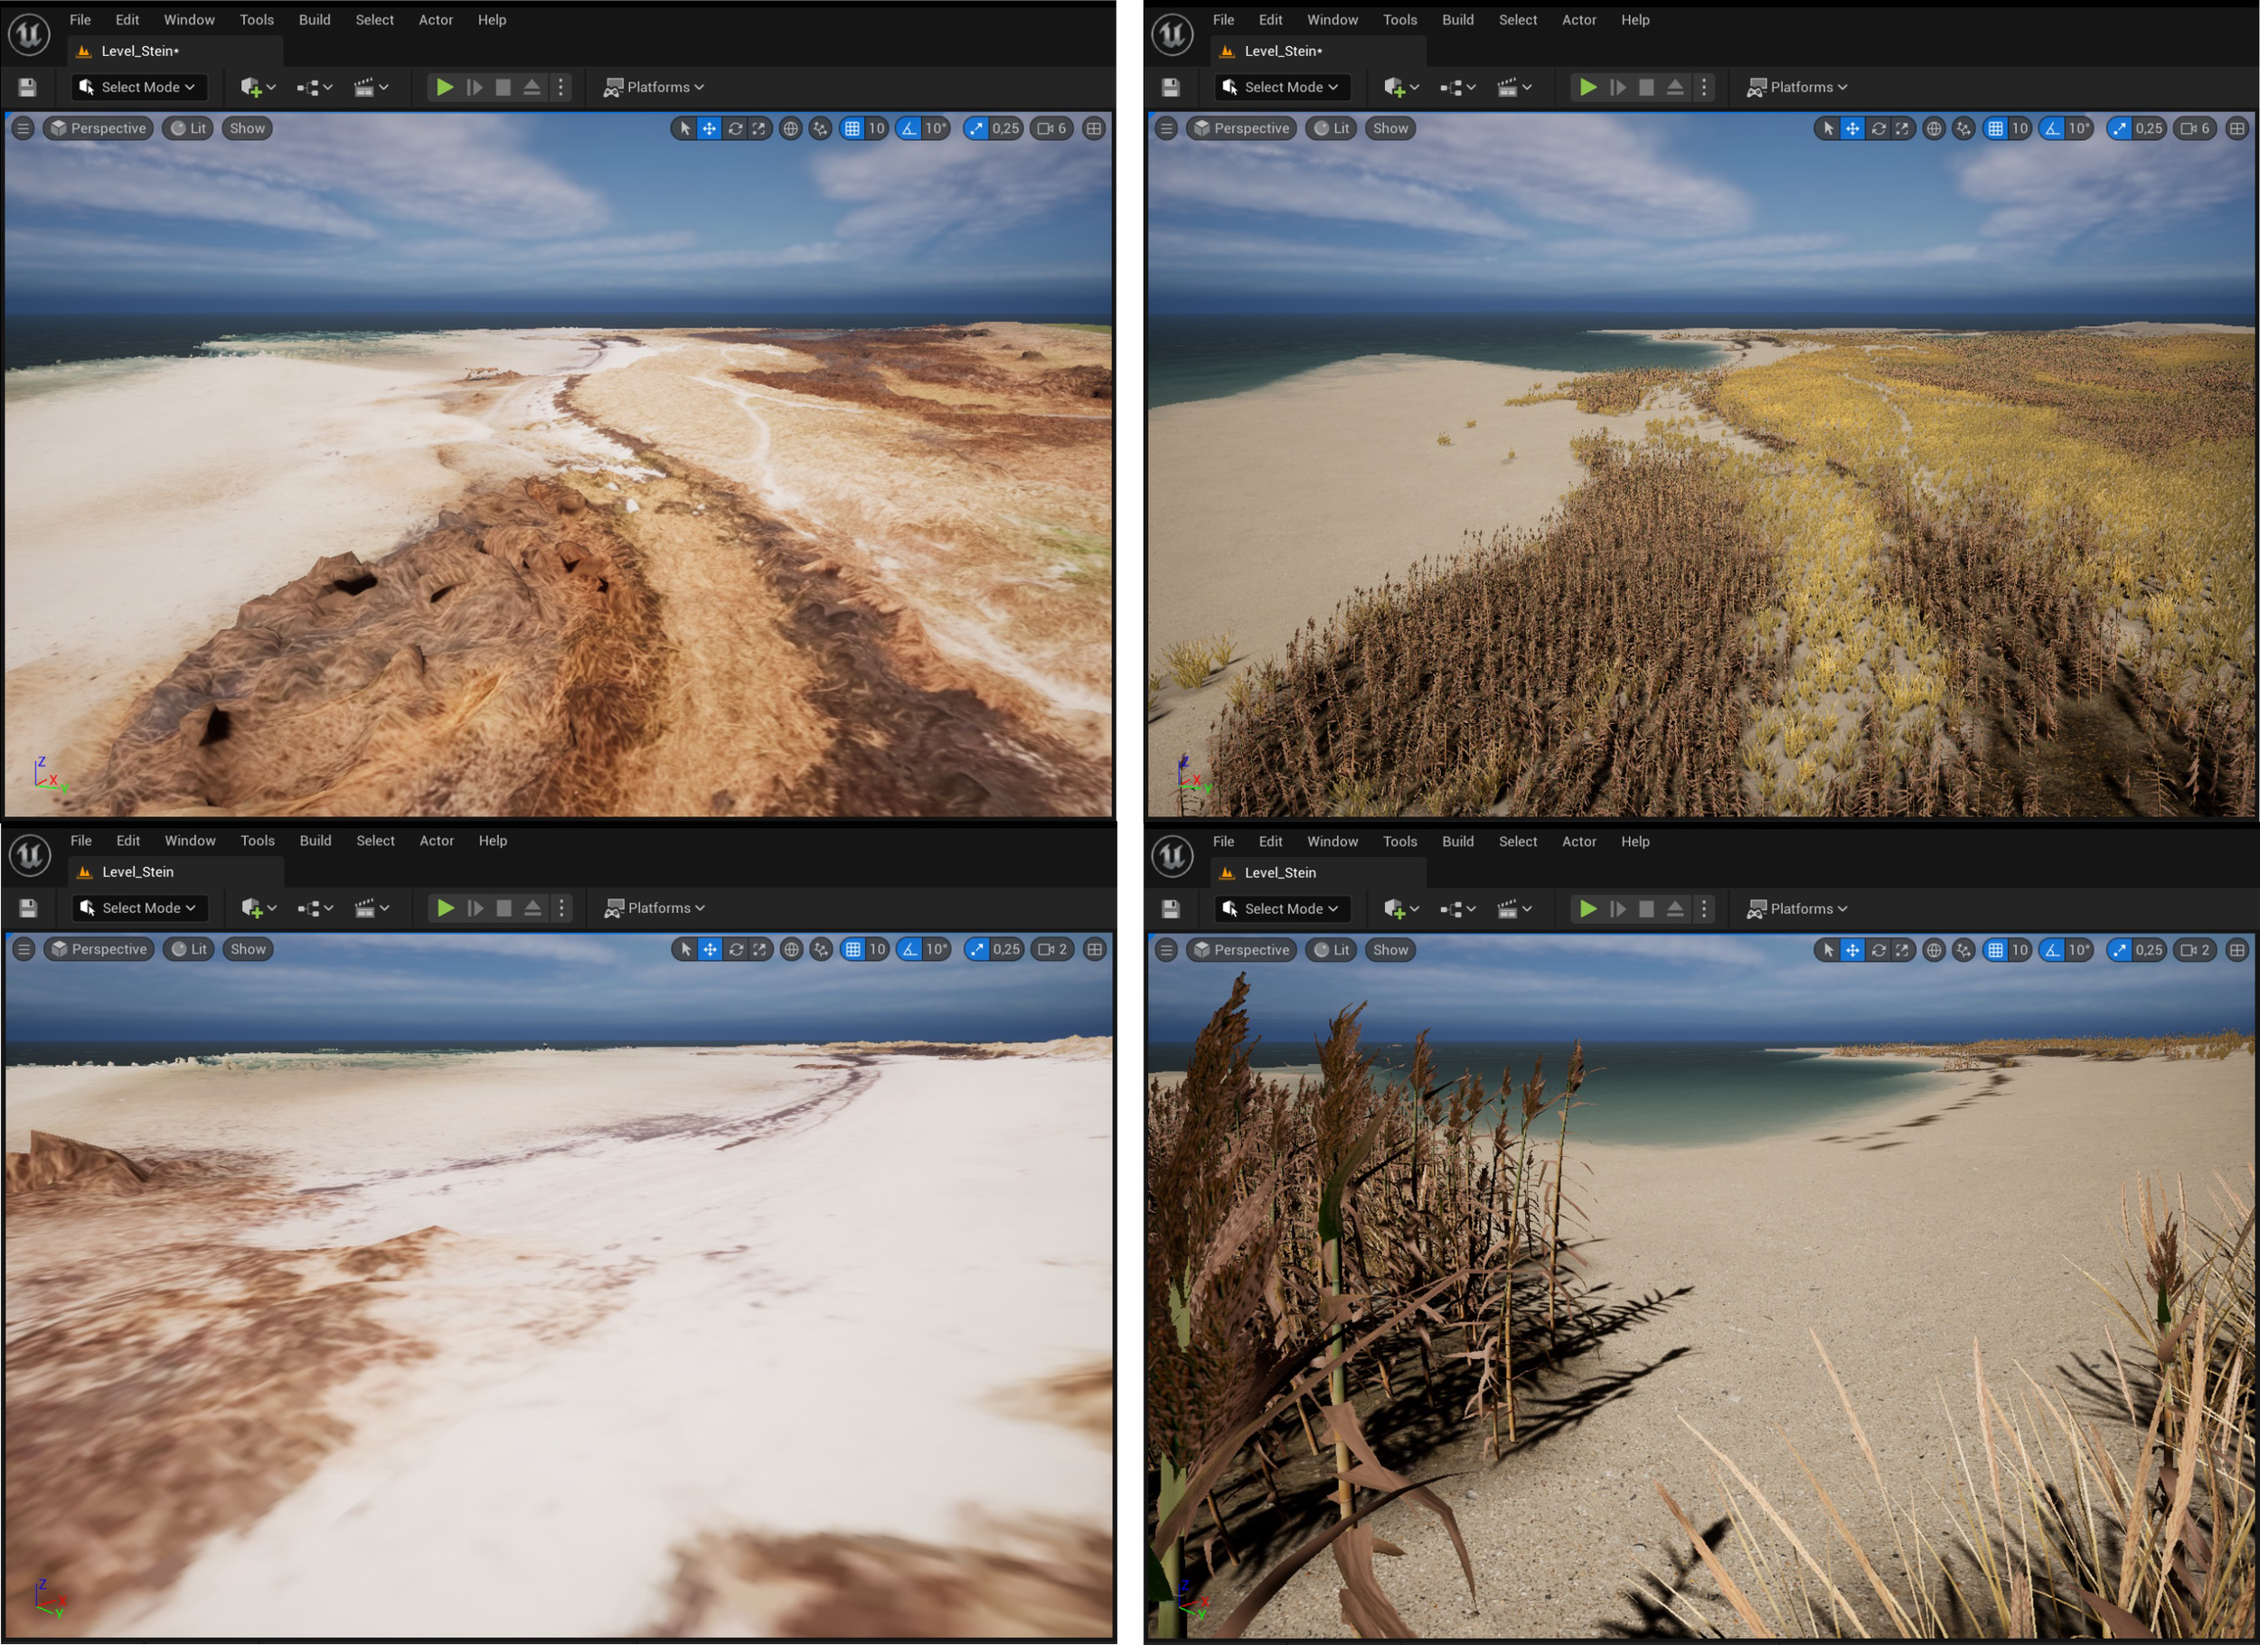Screen dimensions: 2260x1645
Task: Toggle scale snapping in bottom-left viewport
Action: pos(976,950)
